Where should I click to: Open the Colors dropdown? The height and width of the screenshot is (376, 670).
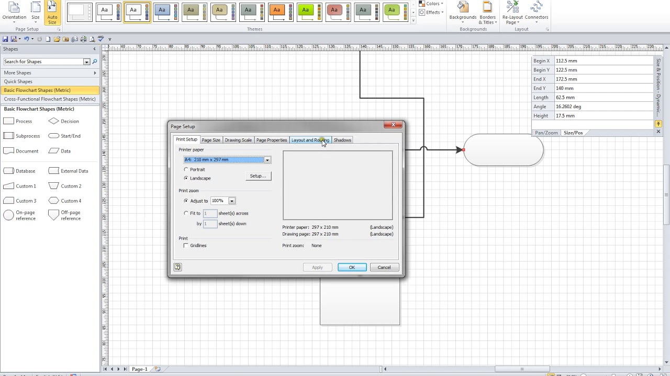[431, 4]
